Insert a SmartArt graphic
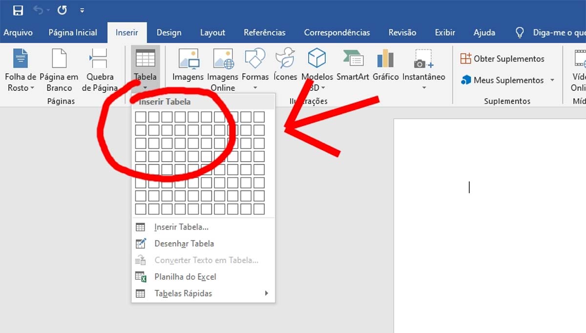Image resolution: width=586 pixels, height=333 pixels. point(353,63)
